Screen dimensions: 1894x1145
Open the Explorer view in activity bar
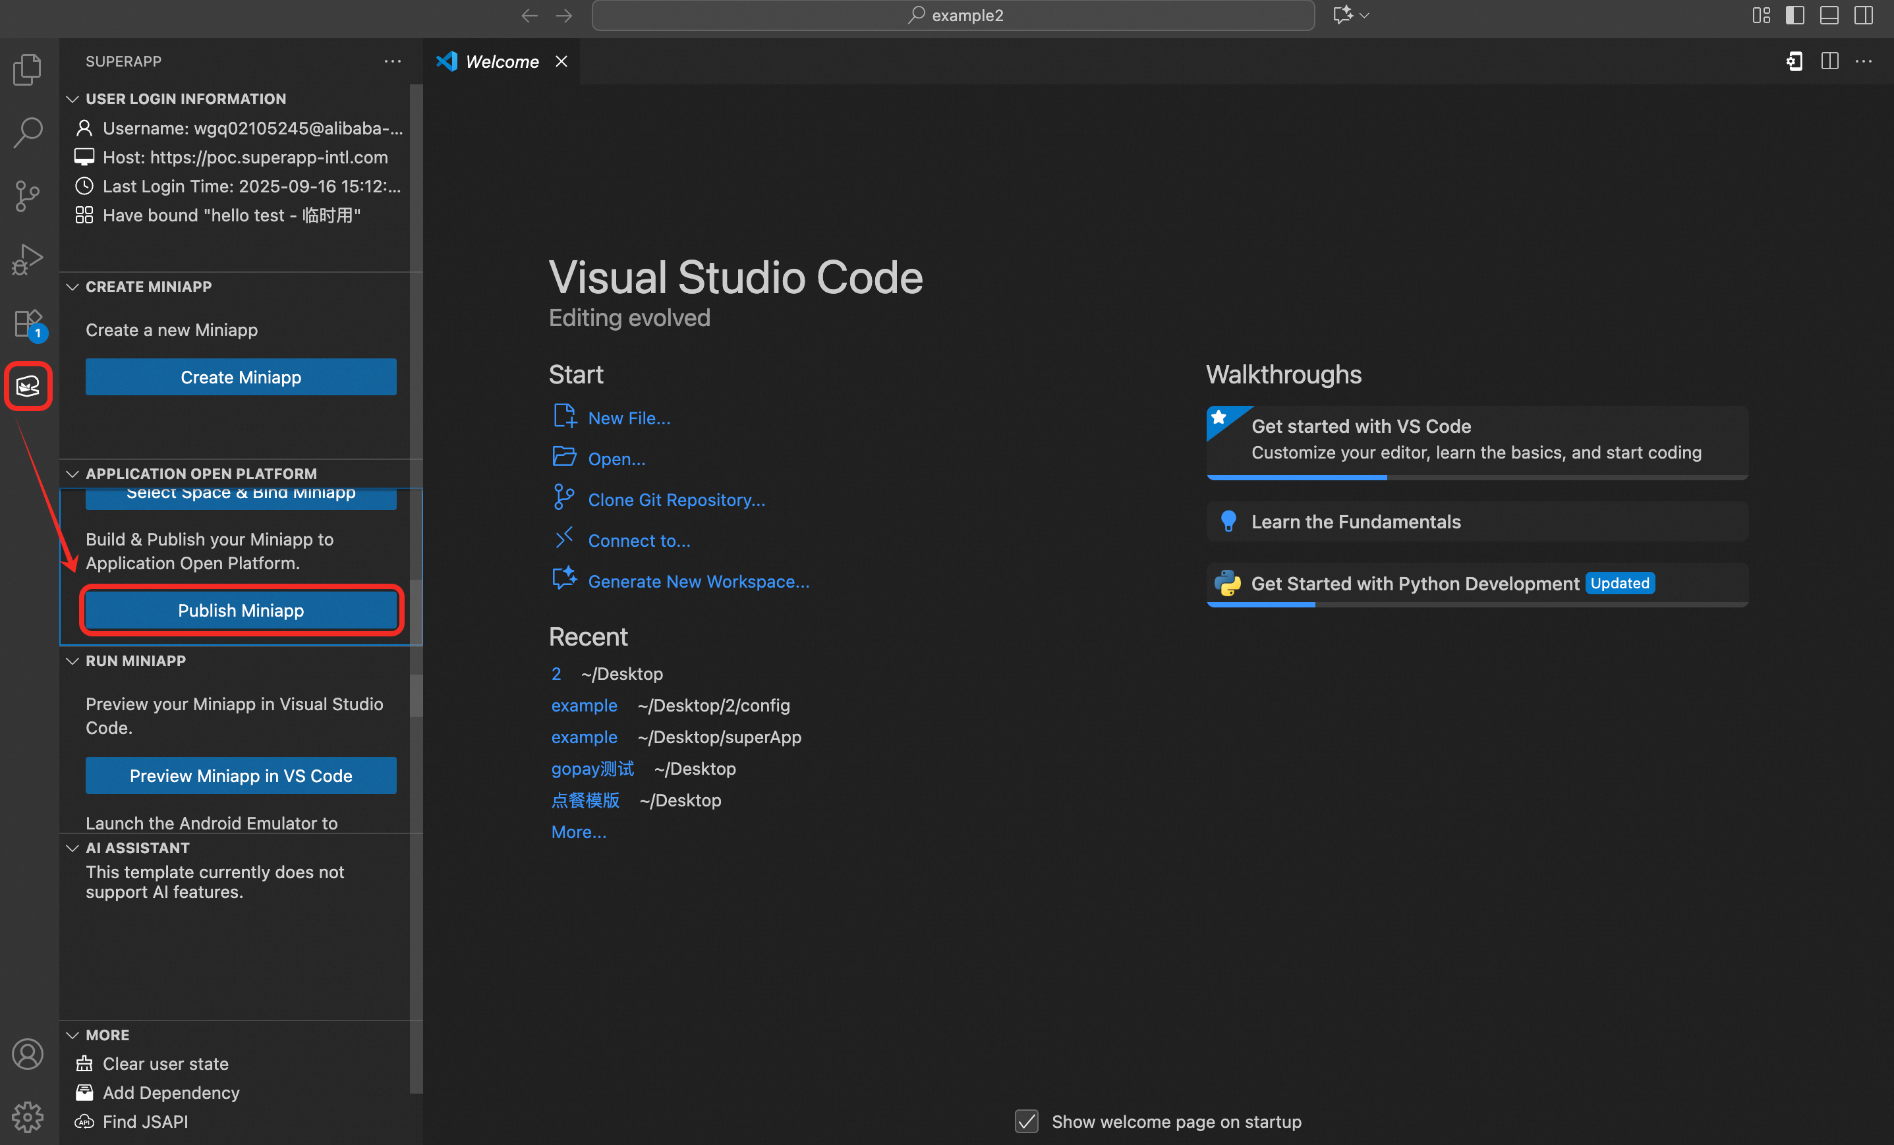click(x=28, y=69)
